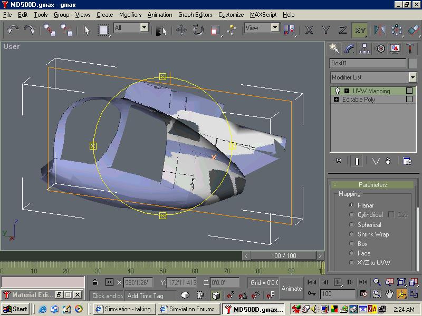Expand the Editable Poly stack entry
This screenshot has width=422, height=316.
pyautogui.click(x=337, y=100)
